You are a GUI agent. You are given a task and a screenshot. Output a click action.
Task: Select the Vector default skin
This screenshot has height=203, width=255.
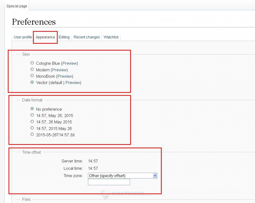pos(32,82)
